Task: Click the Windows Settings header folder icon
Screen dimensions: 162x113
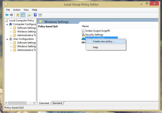Action: 41,21
